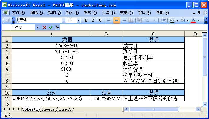The height and width of the screenshot is (119, 209).
Task: Open Fill Color dropdown arrow
Action: pos(188,20)
